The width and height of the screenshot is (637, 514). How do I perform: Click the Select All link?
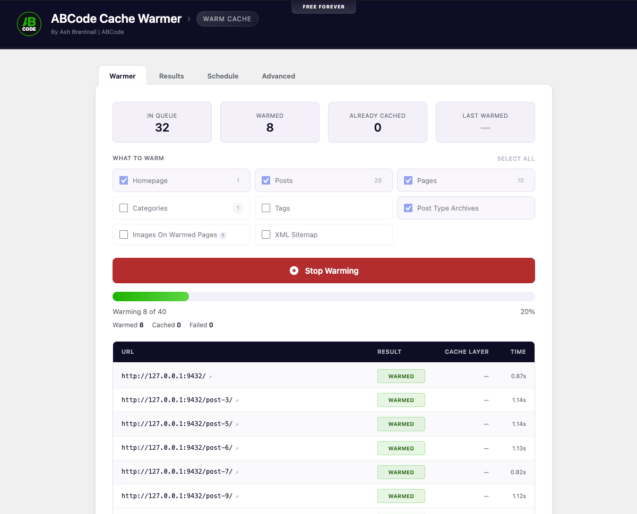[x=516, y=159]
